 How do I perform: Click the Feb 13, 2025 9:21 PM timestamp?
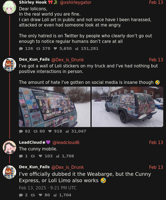tap(48, 188)
